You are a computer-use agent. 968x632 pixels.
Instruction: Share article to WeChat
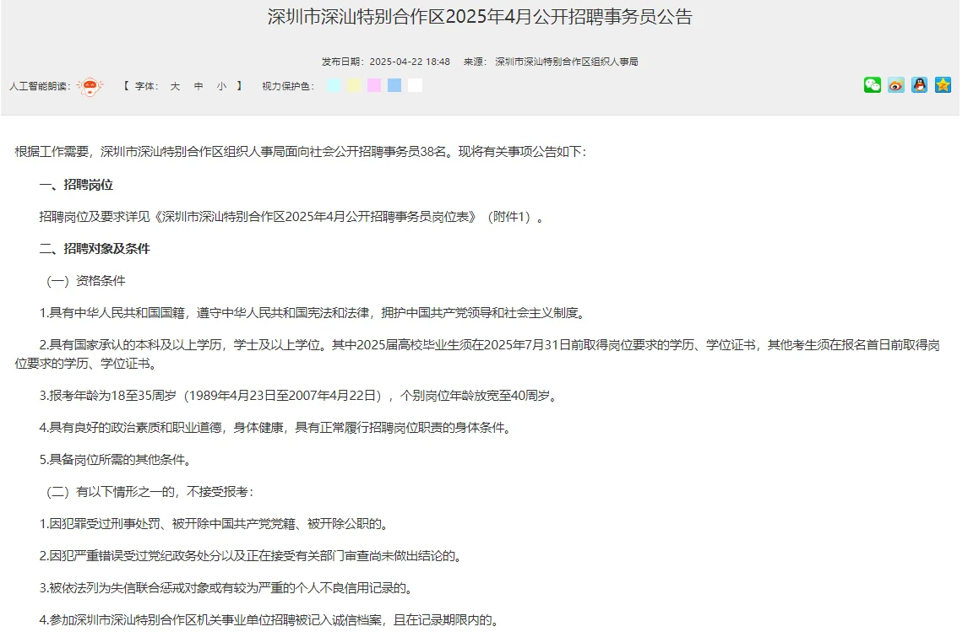(x=872, y=84)
